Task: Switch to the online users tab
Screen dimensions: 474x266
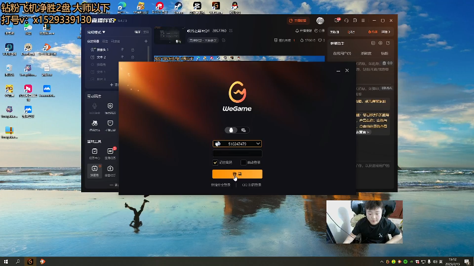Action: coord(342,53)
